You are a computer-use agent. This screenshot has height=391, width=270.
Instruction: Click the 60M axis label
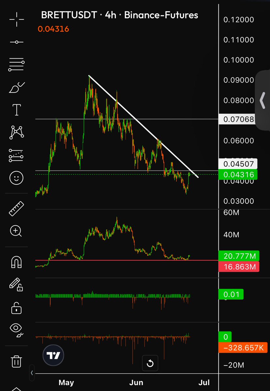(x=231, y=213)
